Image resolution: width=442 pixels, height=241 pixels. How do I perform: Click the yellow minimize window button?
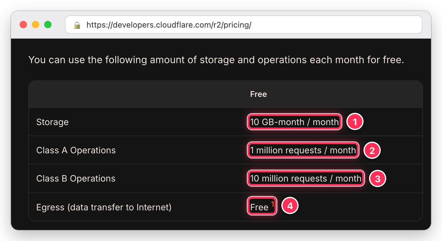[x=36, y=25]
